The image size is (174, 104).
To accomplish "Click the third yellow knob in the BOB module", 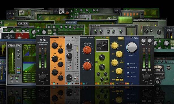I will point(115,62).
